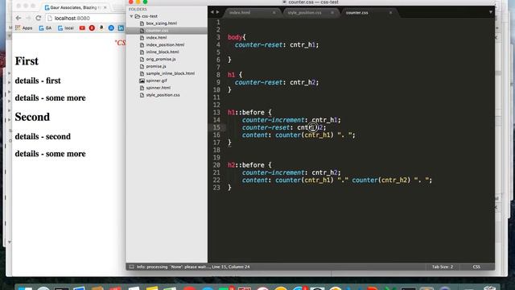Close the style_position.css editor tab

[332, 13]
